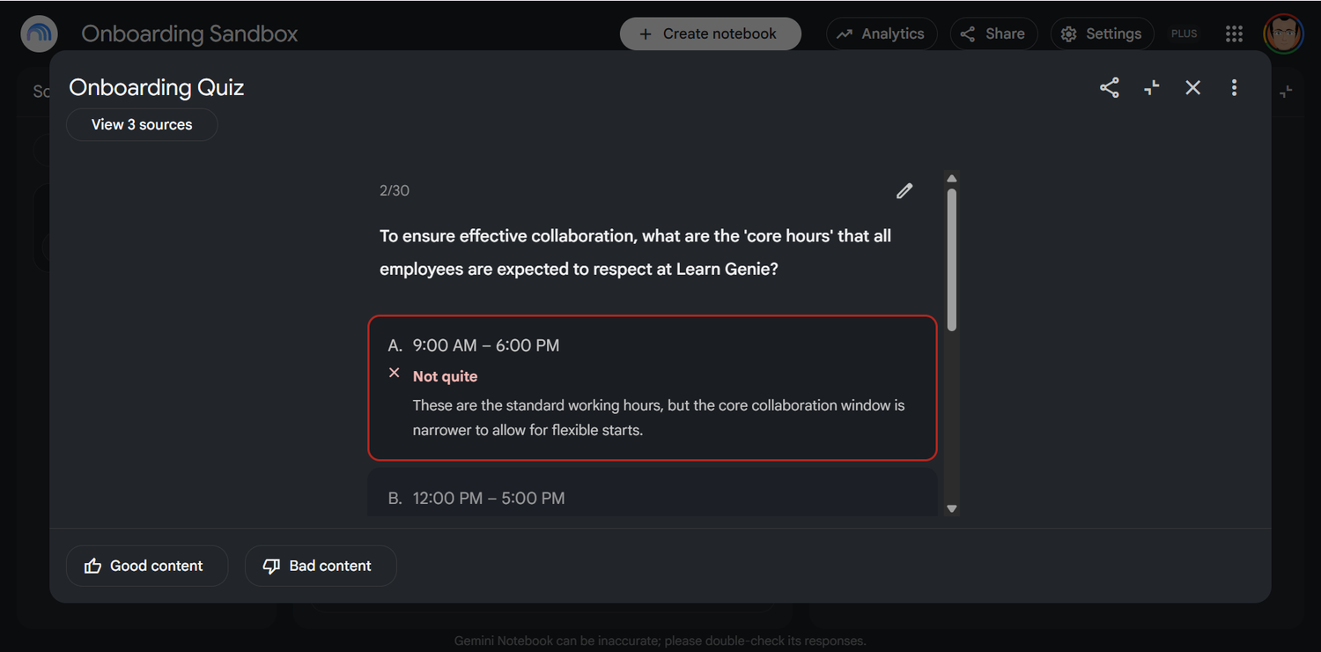The image size is (1321, 652).
Task: Open the user profile avatar
Action: point(1283,33)
